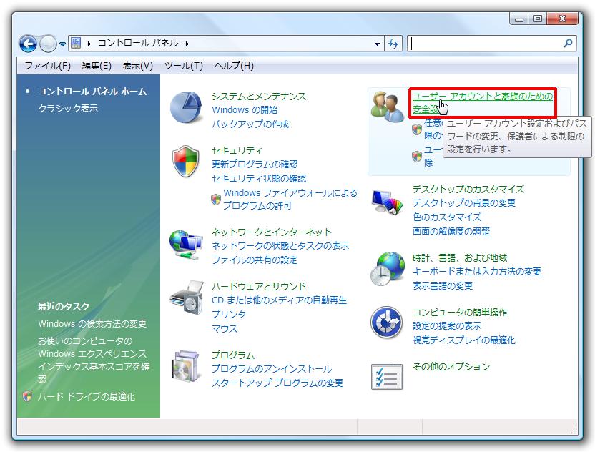Click the Other Options checklist icon
The width and height of the screenshot is (595, 452).
pos(387,376)
